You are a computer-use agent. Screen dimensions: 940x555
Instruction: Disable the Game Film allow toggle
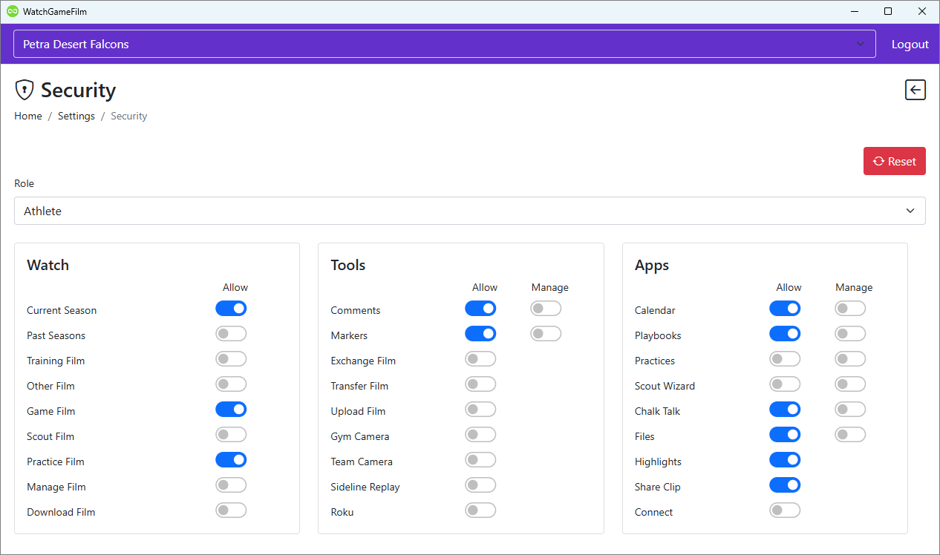(231, 410)
